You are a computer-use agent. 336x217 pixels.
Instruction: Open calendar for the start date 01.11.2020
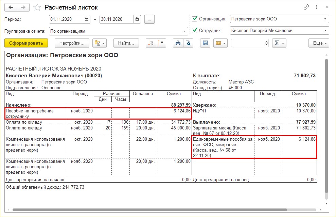point(86,19)
